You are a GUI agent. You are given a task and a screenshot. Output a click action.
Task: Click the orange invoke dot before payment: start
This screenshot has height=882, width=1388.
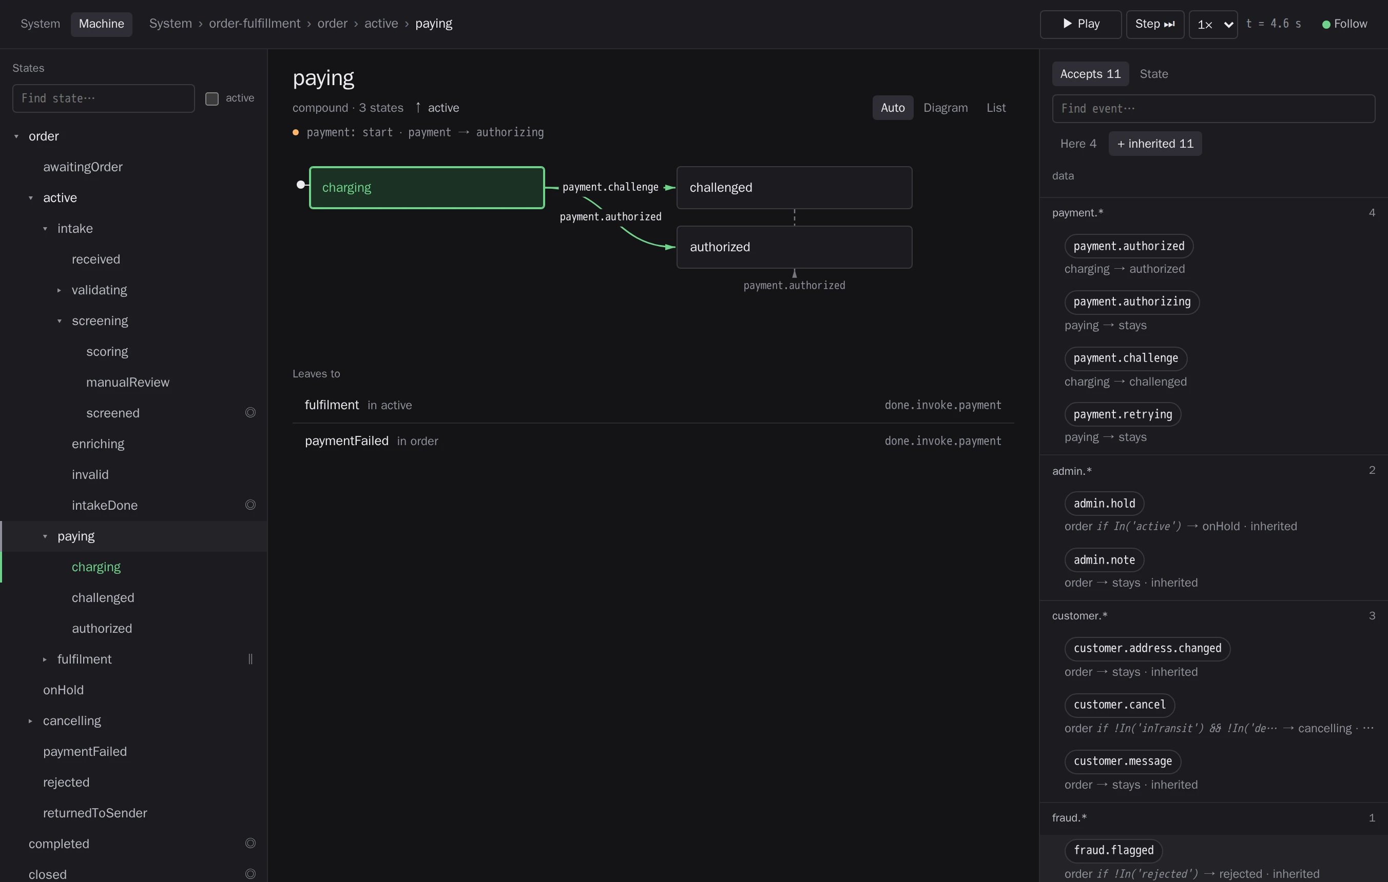click(x=296, y=132)
